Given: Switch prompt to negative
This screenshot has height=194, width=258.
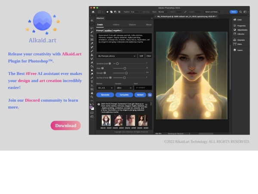Looking at the screenshot, I should tap(117, 31).
